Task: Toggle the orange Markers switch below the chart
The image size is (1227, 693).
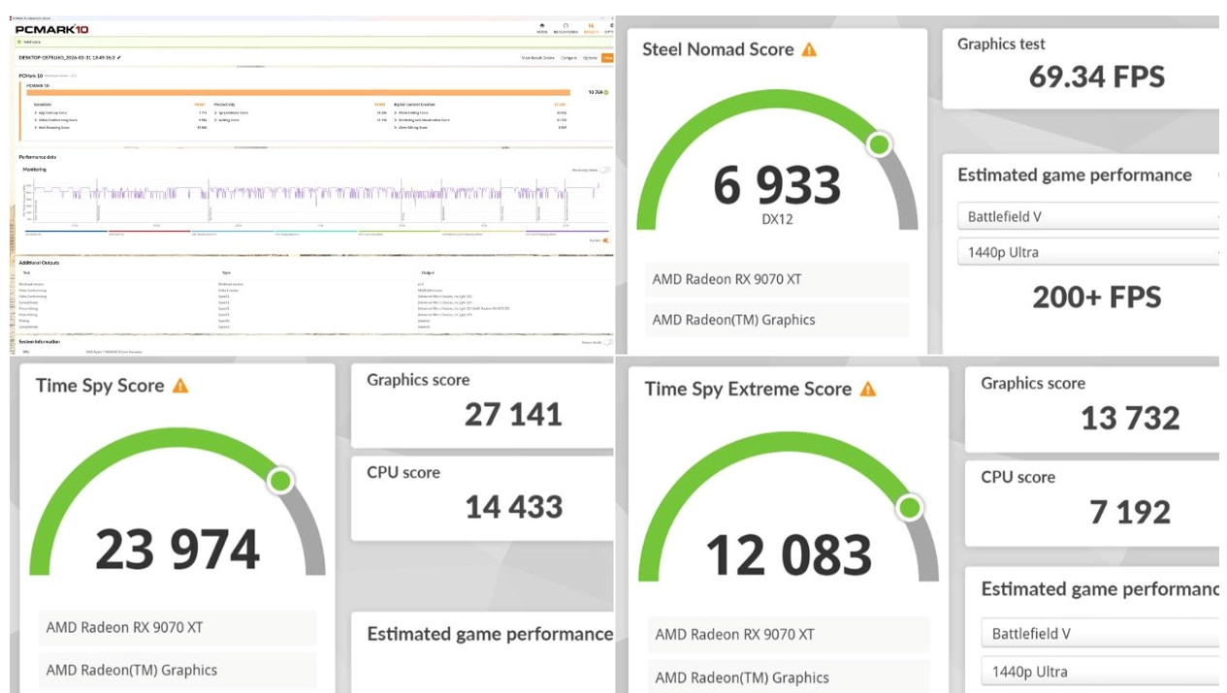Action: pyautogui.click(x=605, y=240)
